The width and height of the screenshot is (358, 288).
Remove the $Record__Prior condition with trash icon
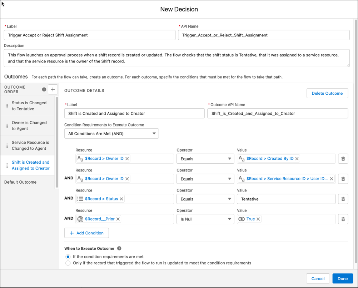343,219
